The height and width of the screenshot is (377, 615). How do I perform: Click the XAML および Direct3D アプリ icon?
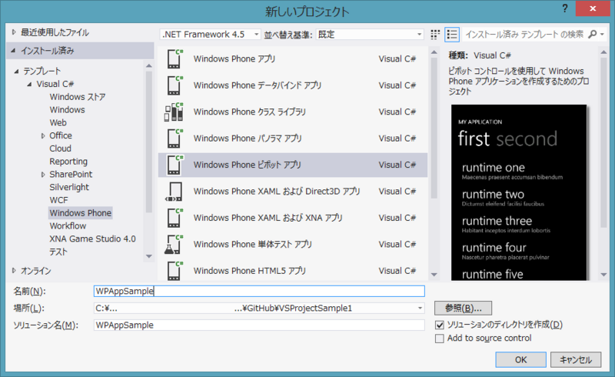click(174, 192)
